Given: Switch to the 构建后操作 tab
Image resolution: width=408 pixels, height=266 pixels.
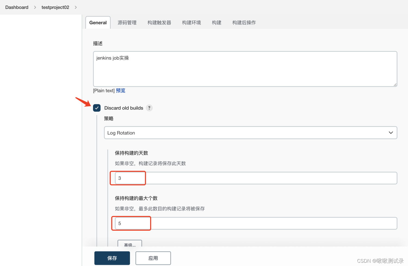Looking at the screenshot, I should click(244, 23).
